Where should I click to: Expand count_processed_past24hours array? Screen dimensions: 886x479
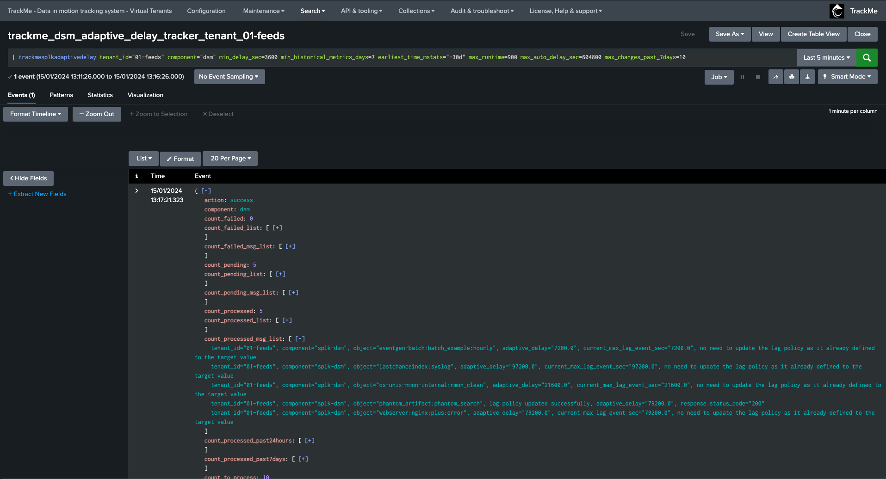[x=310, y=441]
